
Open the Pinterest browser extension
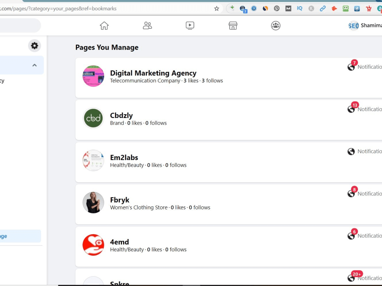click(277, 8)
